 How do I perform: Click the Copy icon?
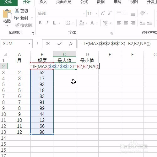click(x=17, y=18)
